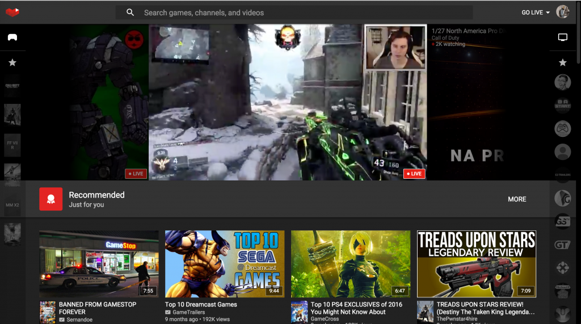Open the E3 Trailers channel icon

click(562, 175)
